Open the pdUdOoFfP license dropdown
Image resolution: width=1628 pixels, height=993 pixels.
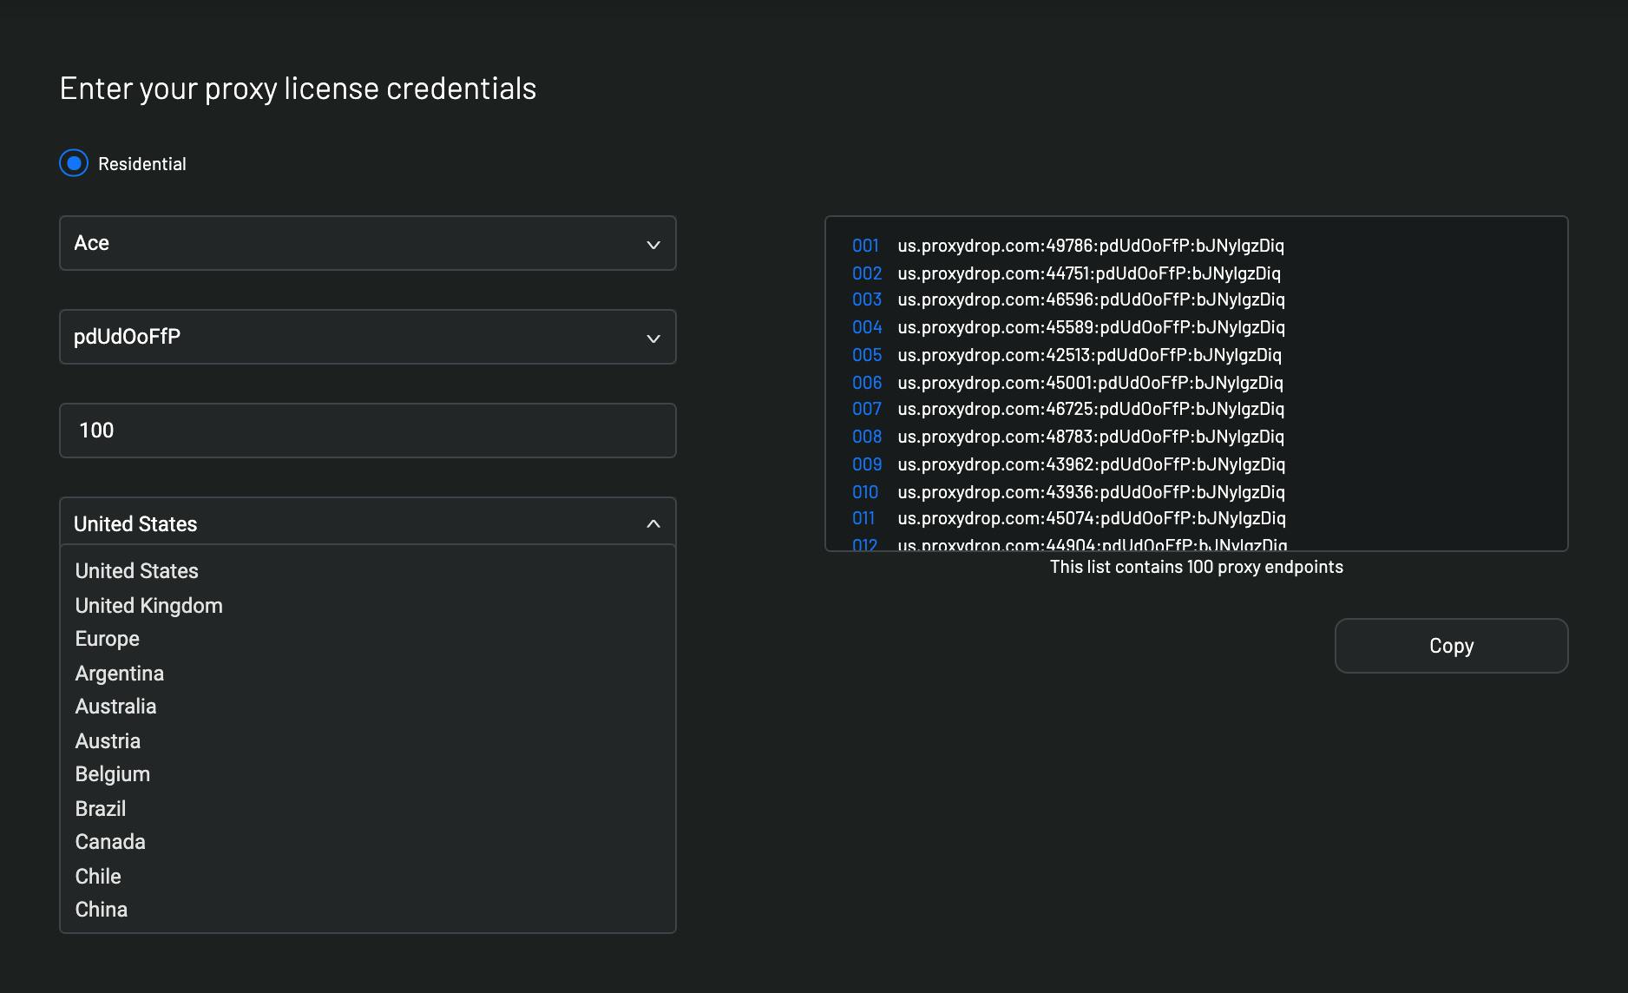coord(368,337)
